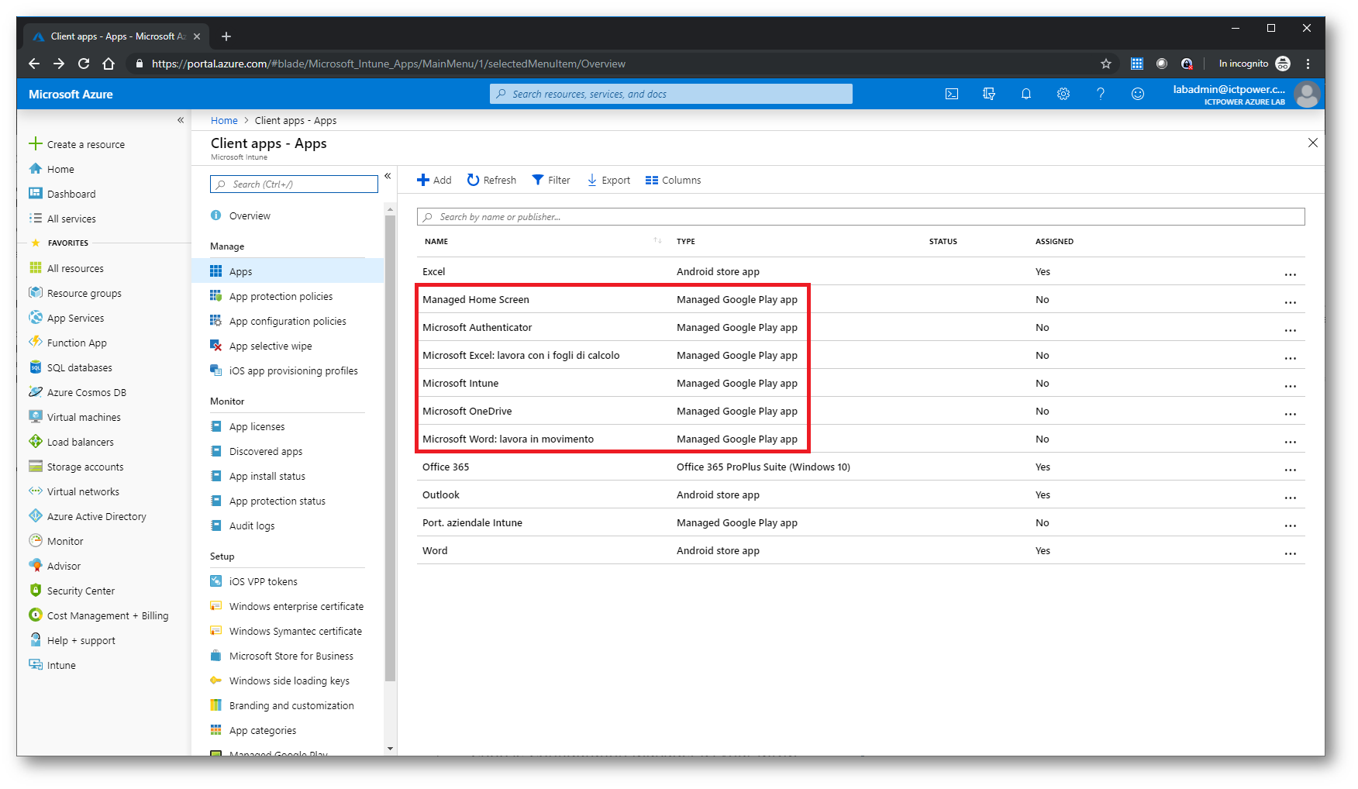1358x789 pixels.
Task: Click Search by name or publisher field
Action: point(860,216)
